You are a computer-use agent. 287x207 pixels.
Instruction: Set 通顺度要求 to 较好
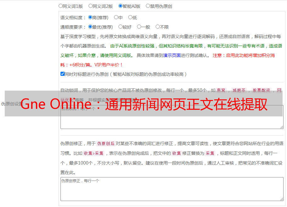120,27
